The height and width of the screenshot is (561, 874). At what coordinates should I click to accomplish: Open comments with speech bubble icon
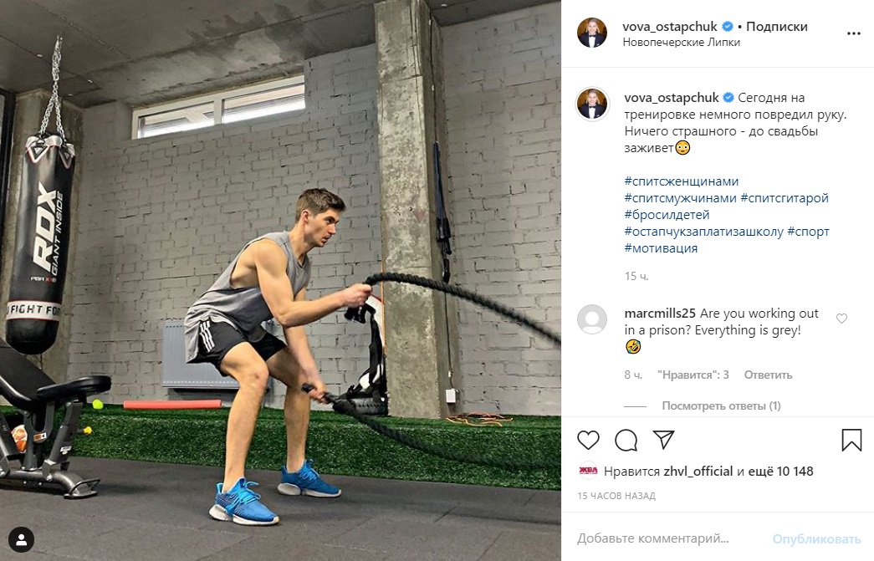(626, 440)
